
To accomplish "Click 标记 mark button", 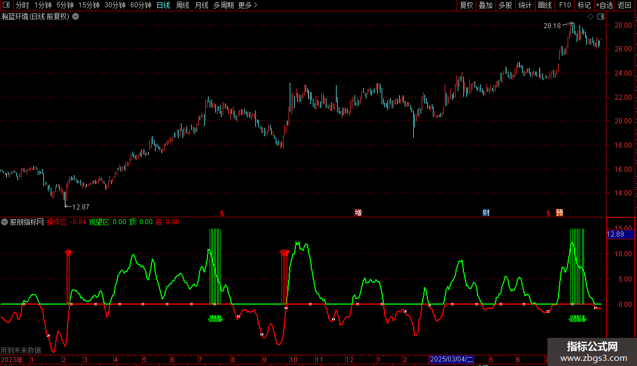I will click(584, 5).
